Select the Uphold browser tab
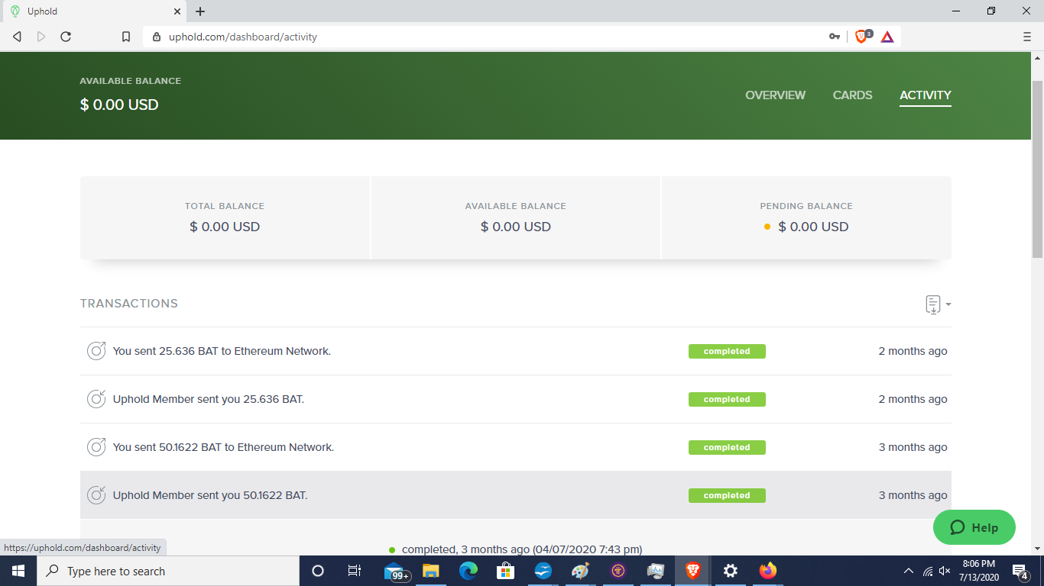Screen dimensions: 1044x586 point(93,11)
